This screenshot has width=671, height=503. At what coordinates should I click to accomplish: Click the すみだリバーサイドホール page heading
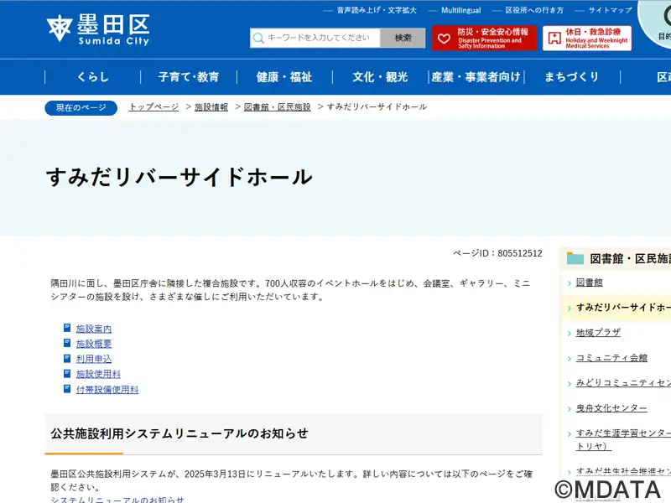[x=179, y=177]
